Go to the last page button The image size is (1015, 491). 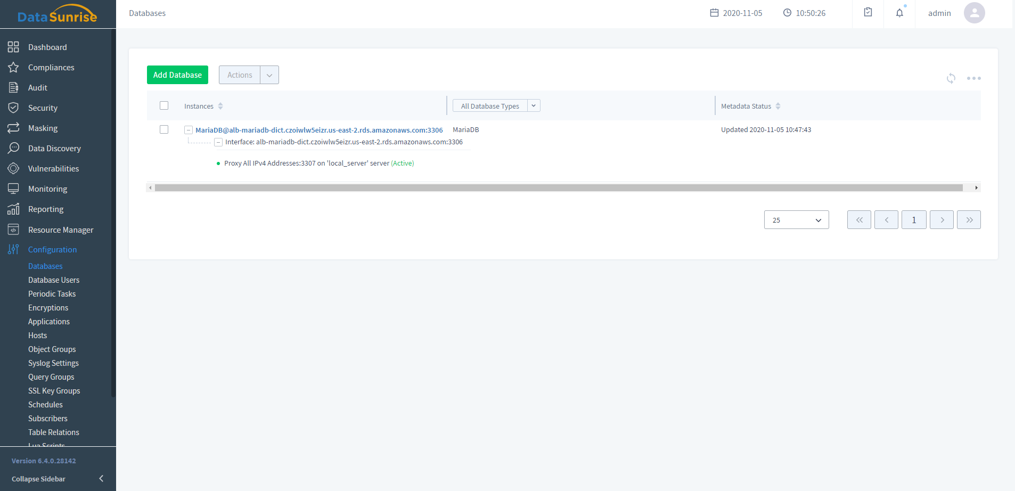tap(969, 220)
